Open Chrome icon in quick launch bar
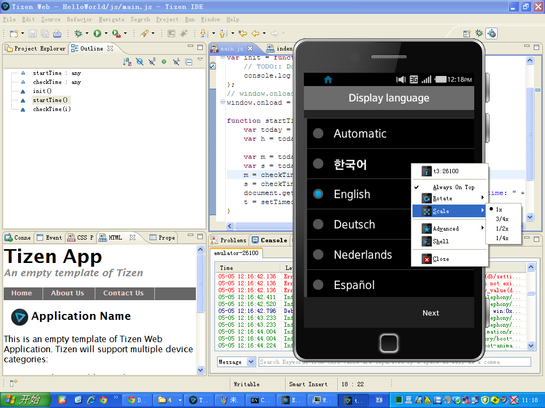Image resolution: width=545 pixels, height=408 pixels. click(103, 400)
